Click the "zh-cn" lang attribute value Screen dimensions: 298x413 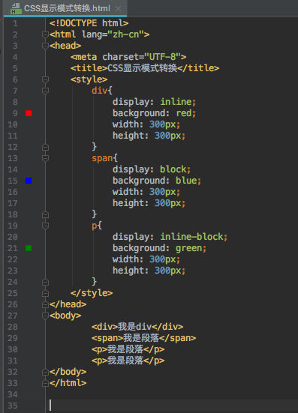126,34
